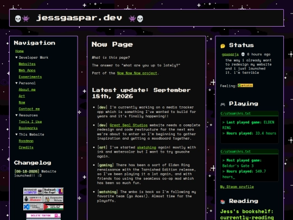
Task: Open the Websites navigation link
Action: click(27, 64)
